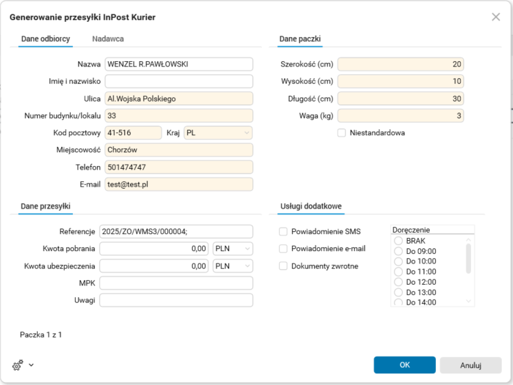Screen dimensions: 513x385
Task: Tick the Powiadomienie SMS checkbox
Action: 283,231
